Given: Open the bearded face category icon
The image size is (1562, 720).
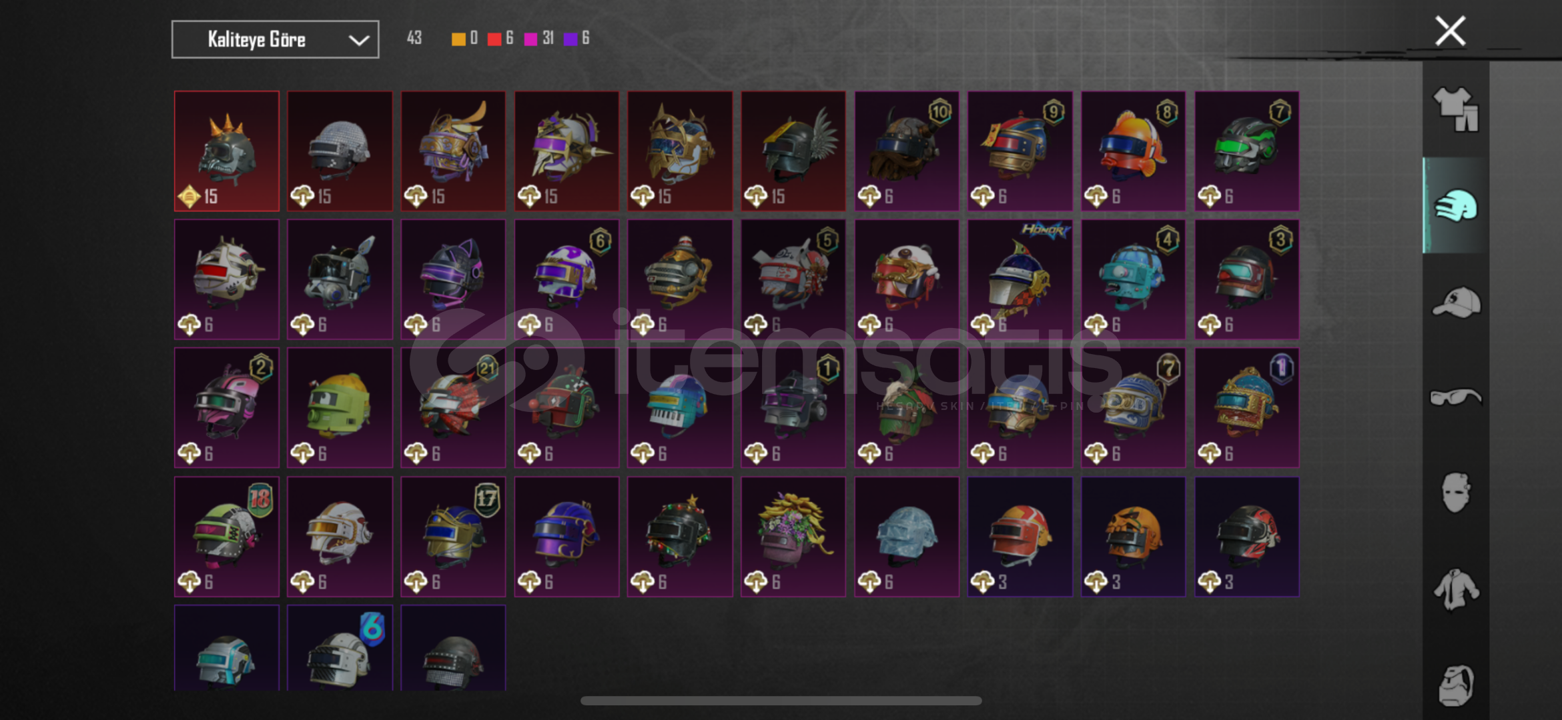Looking at the screenshot, I should (x=1456, y=685).
